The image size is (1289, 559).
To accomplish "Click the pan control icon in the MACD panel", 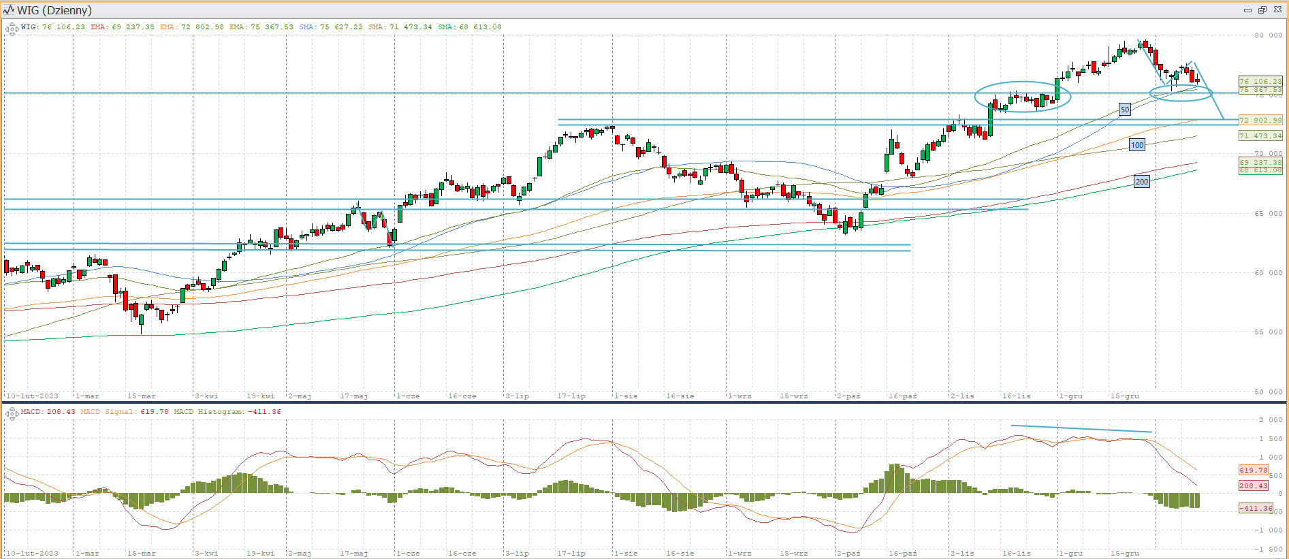I will tap(12, 413).
